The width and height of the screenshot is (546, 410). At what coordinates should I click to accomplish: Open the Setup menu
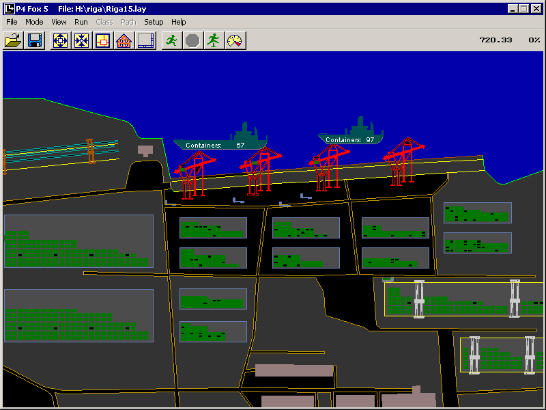154,22
